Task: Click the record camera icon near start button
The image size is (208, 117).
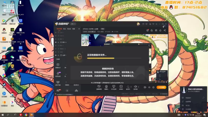Action: point(145,87)
